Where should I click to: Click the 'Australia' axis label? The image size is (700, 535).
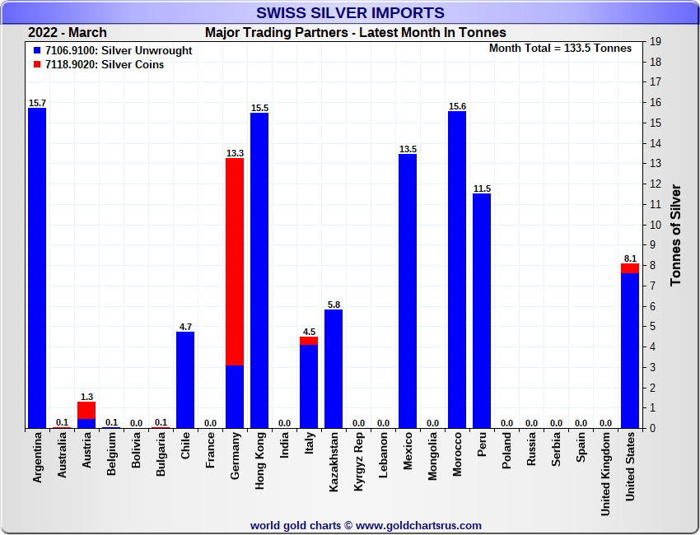pos(62,455)
